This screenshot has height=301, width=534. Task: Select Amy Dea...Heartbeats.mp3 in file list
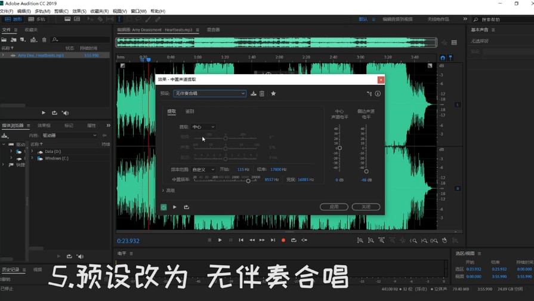[x=41, y=56]
